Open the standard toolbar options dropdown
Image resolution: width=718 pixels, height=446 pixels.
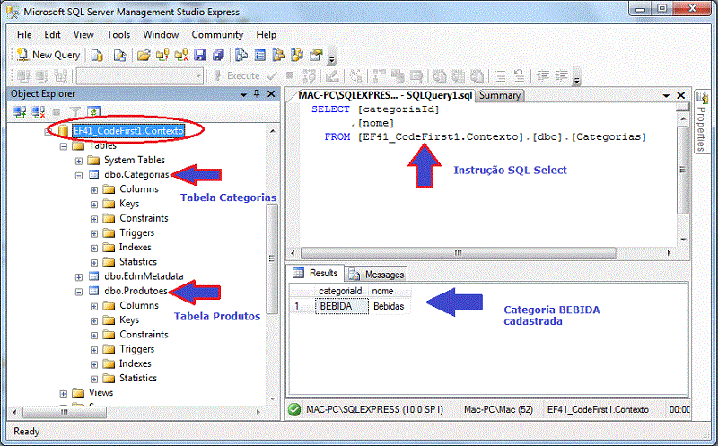(x=332, y=57)
